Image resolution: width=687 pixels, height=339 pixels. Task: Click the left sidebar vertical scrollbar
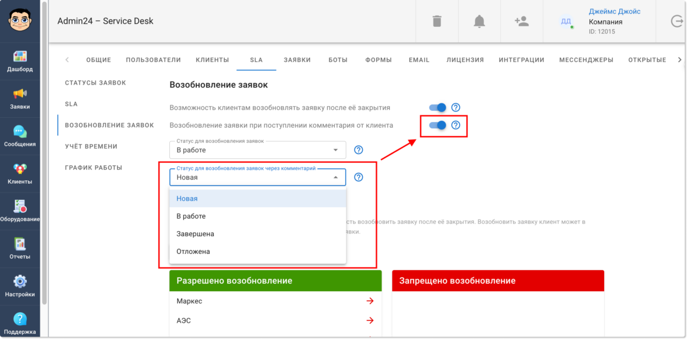click(x=44, y=153)
